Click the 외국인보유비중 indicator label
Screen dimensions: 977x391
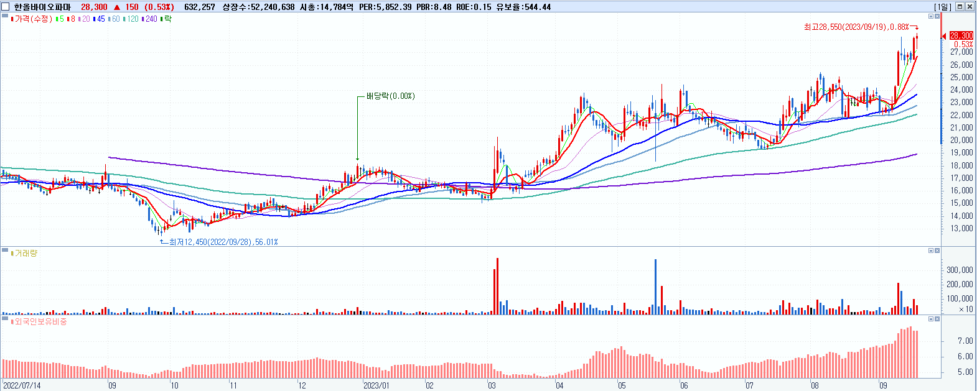coord(39,322)
